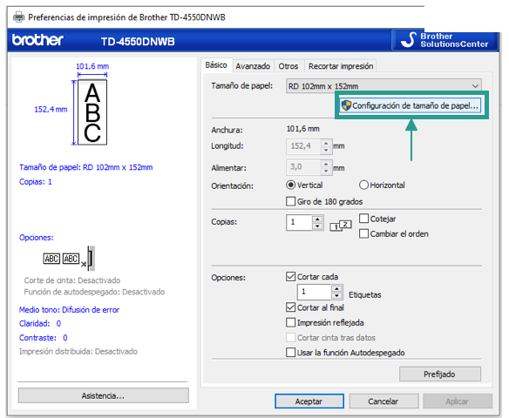
Task: Click the Longitud 152,4 field
Action: point(303,146)
